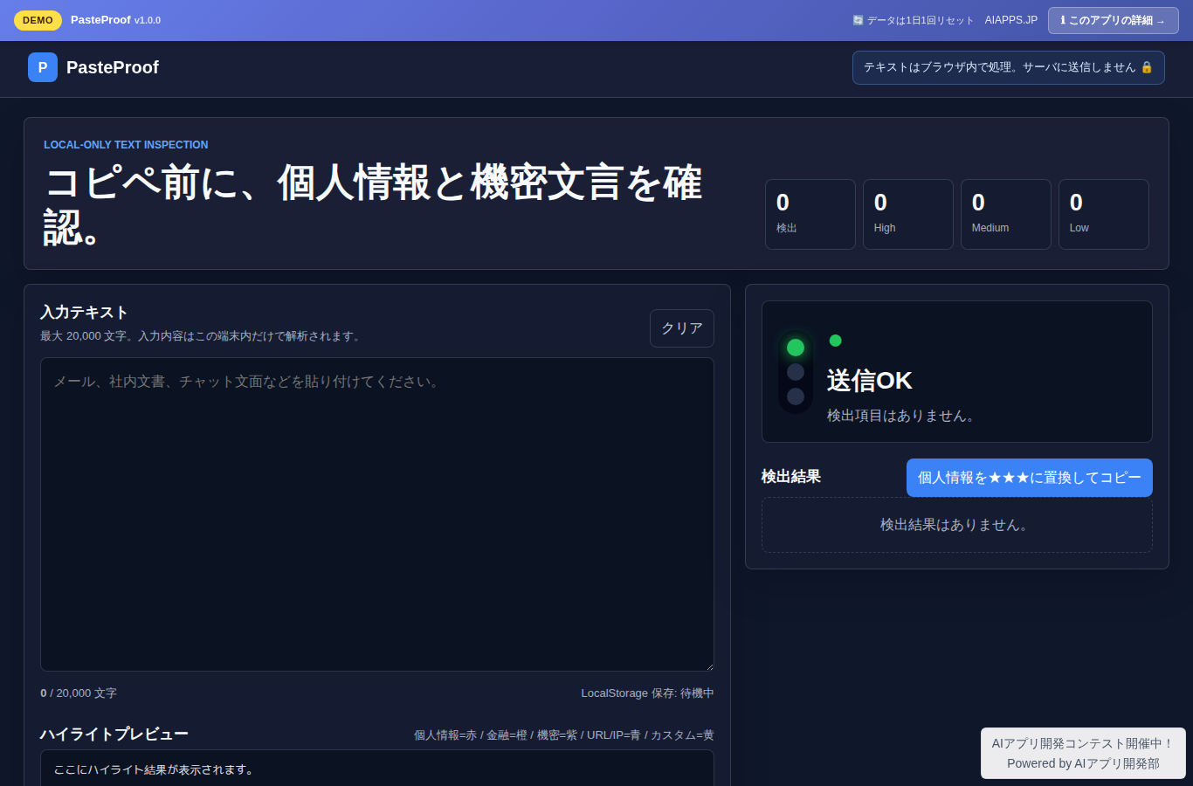
Task: Click the small green status dot
Action: (835, 341)
